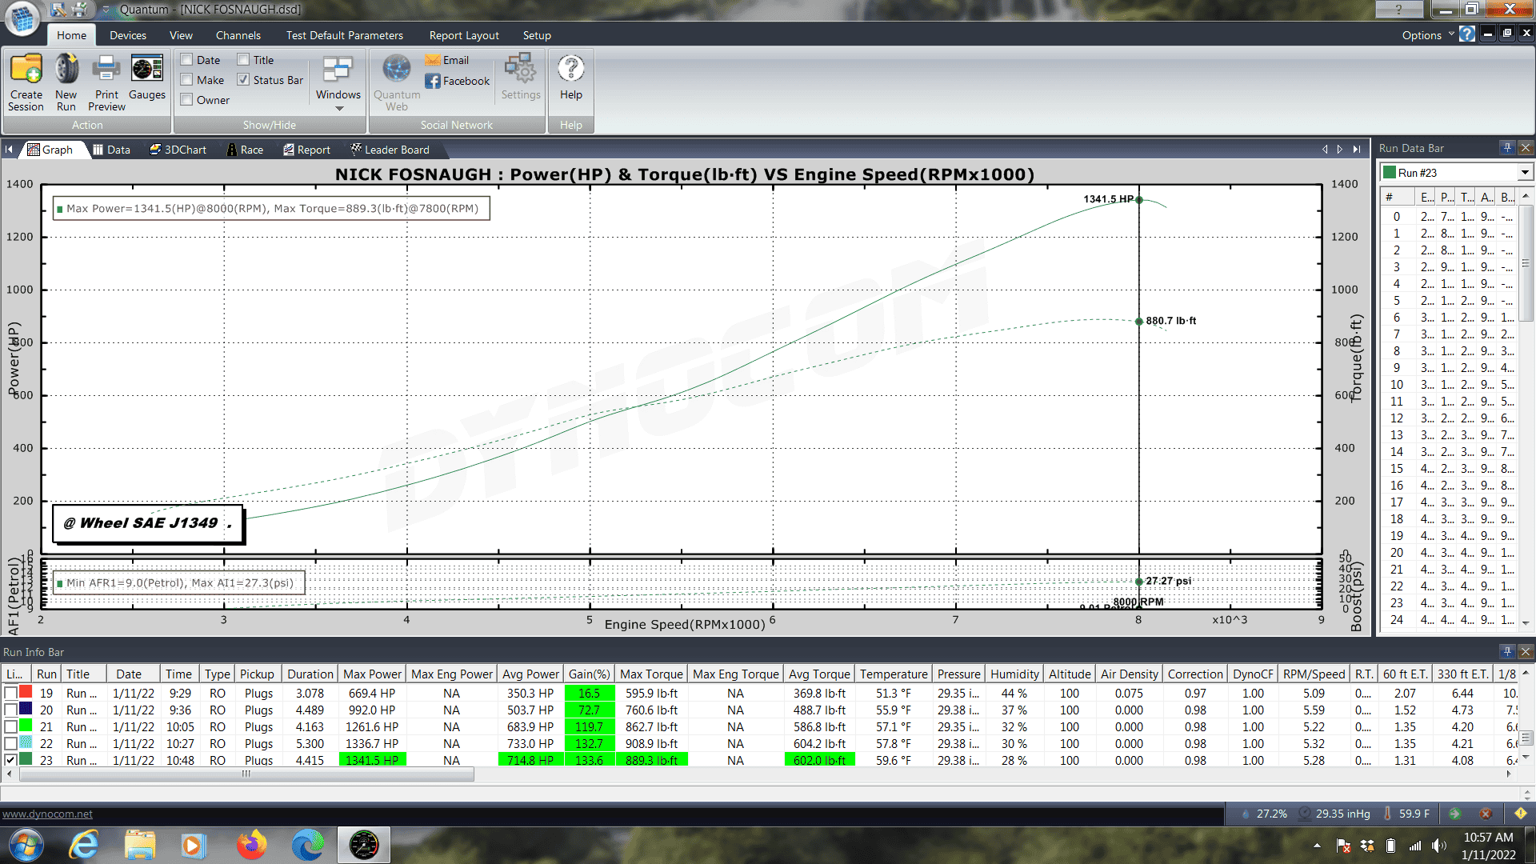This screenshot has height=864, width=1536.
Task: Go to last graph tab arrow
Action: tap(1357, 150)
